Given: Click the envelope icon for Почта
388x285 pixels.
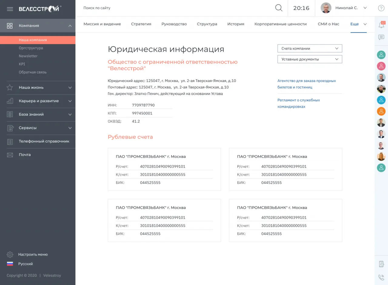Looking at the screenshot, I should (x=10, y=155).
